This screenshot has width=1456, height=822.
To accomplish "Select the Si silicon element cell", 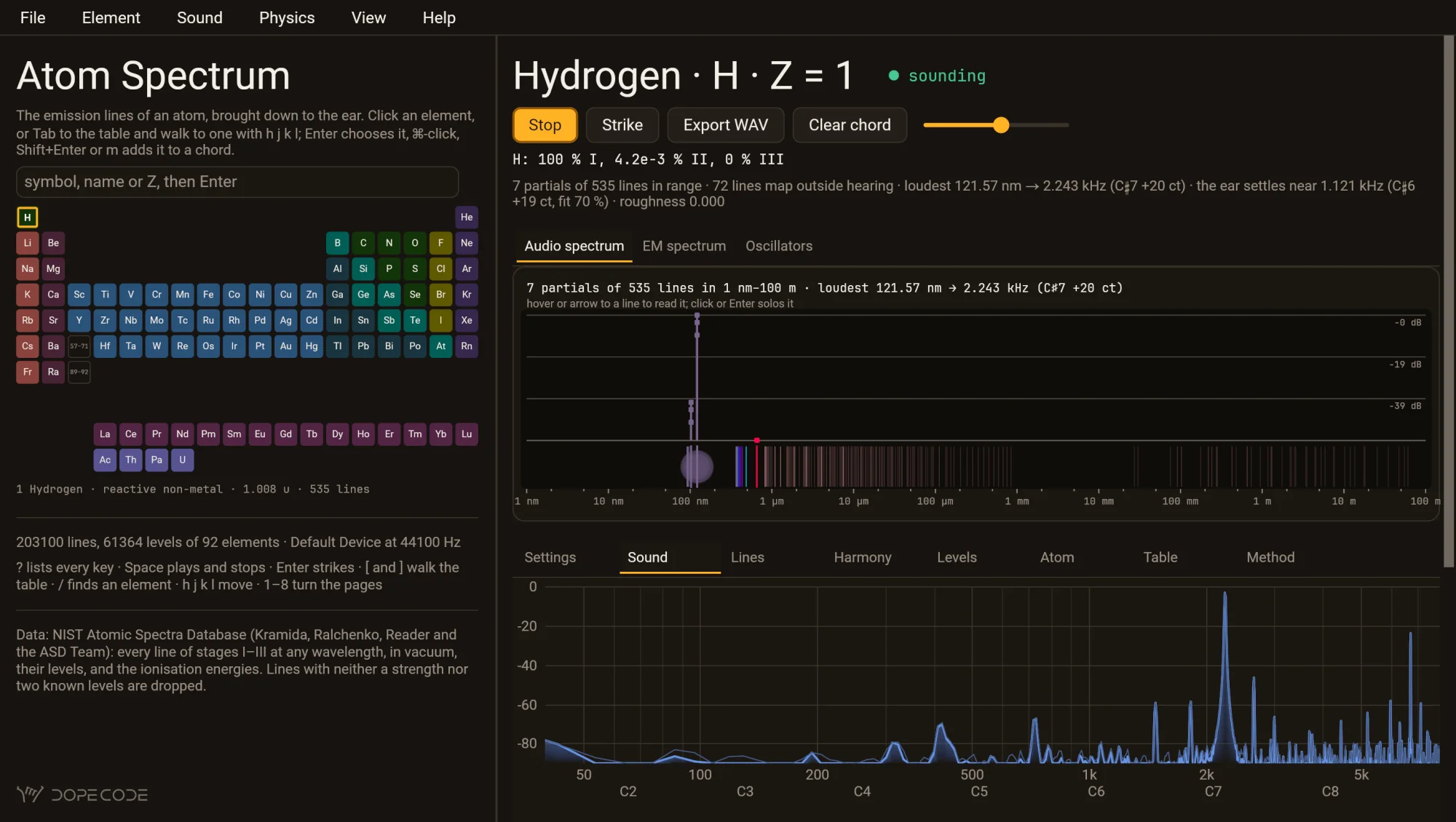I will [363, 268].
